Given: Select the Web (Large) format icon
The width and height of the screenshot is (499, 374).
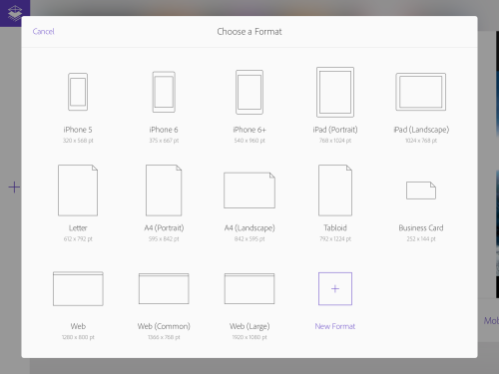Looking at the screenshot, I should (249, 288).
